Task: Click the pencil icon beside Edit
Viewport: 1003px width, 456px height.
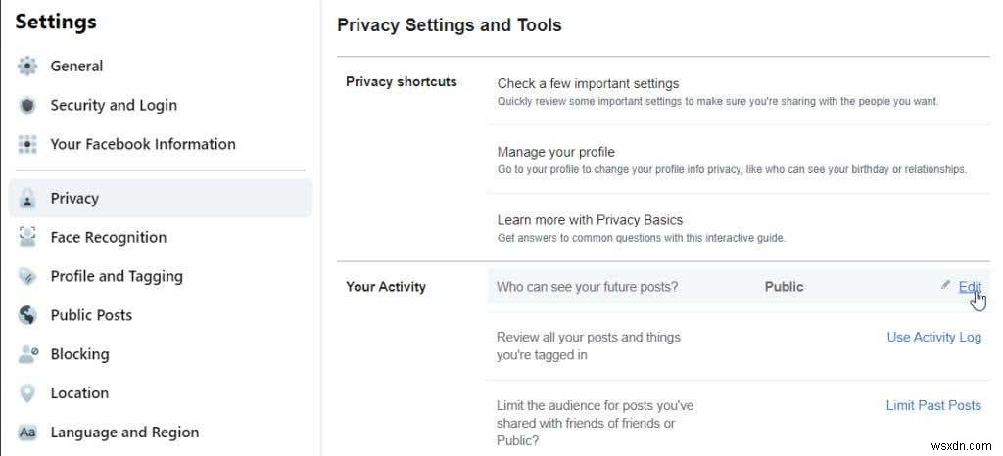Action: point(945,285)
